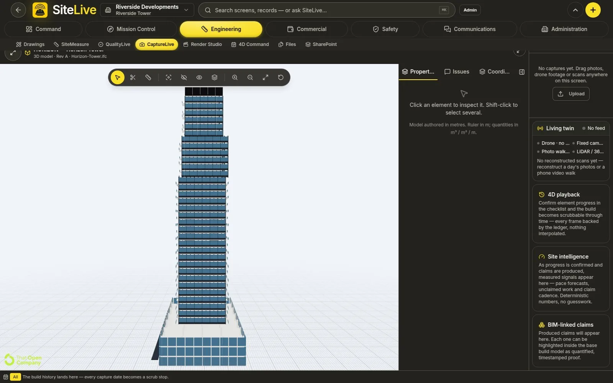
Task: Click the yellow plus button in the header
Action: [593, 10]
